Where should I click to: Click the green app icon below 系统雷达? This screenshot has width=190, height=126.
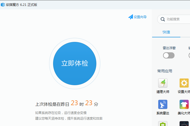[163, 124]
